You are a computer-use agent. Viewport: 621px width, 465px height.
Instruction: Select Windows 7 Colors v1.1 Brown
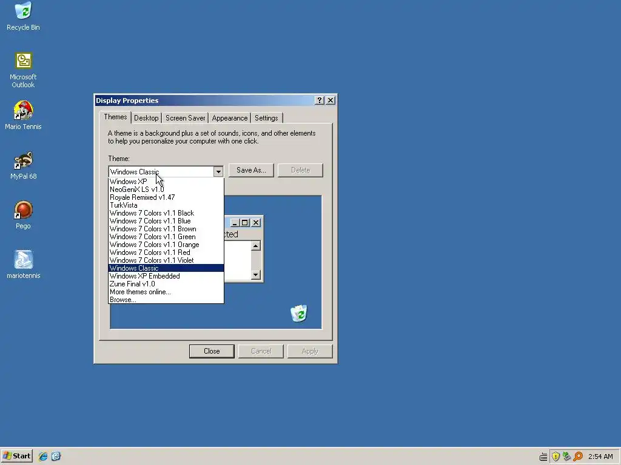[x=166, y=229]
